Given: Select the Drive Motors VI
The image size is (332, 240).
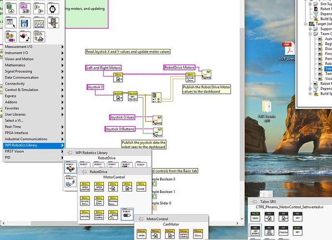Looking at the screenshot, I should (x=85, y=215).
